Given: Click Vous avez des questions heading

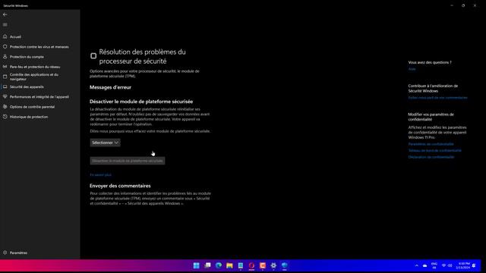Looking at the screenshot, I should (430, 62).
